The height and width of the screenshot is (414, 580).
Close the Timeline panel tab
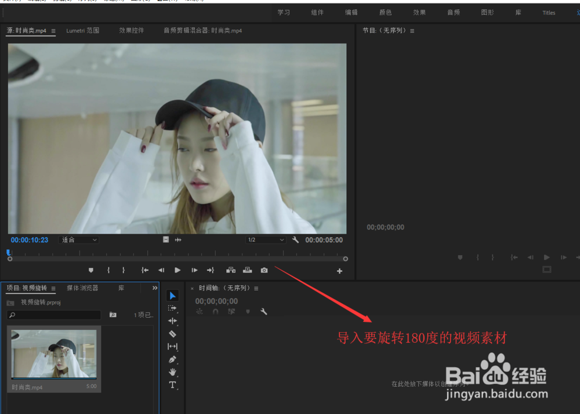(192, 289)
